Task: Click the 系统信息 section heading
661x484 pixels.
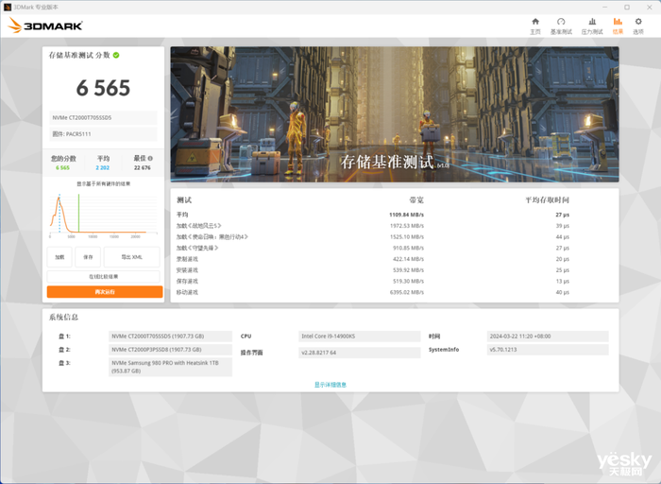Action: 63,317
